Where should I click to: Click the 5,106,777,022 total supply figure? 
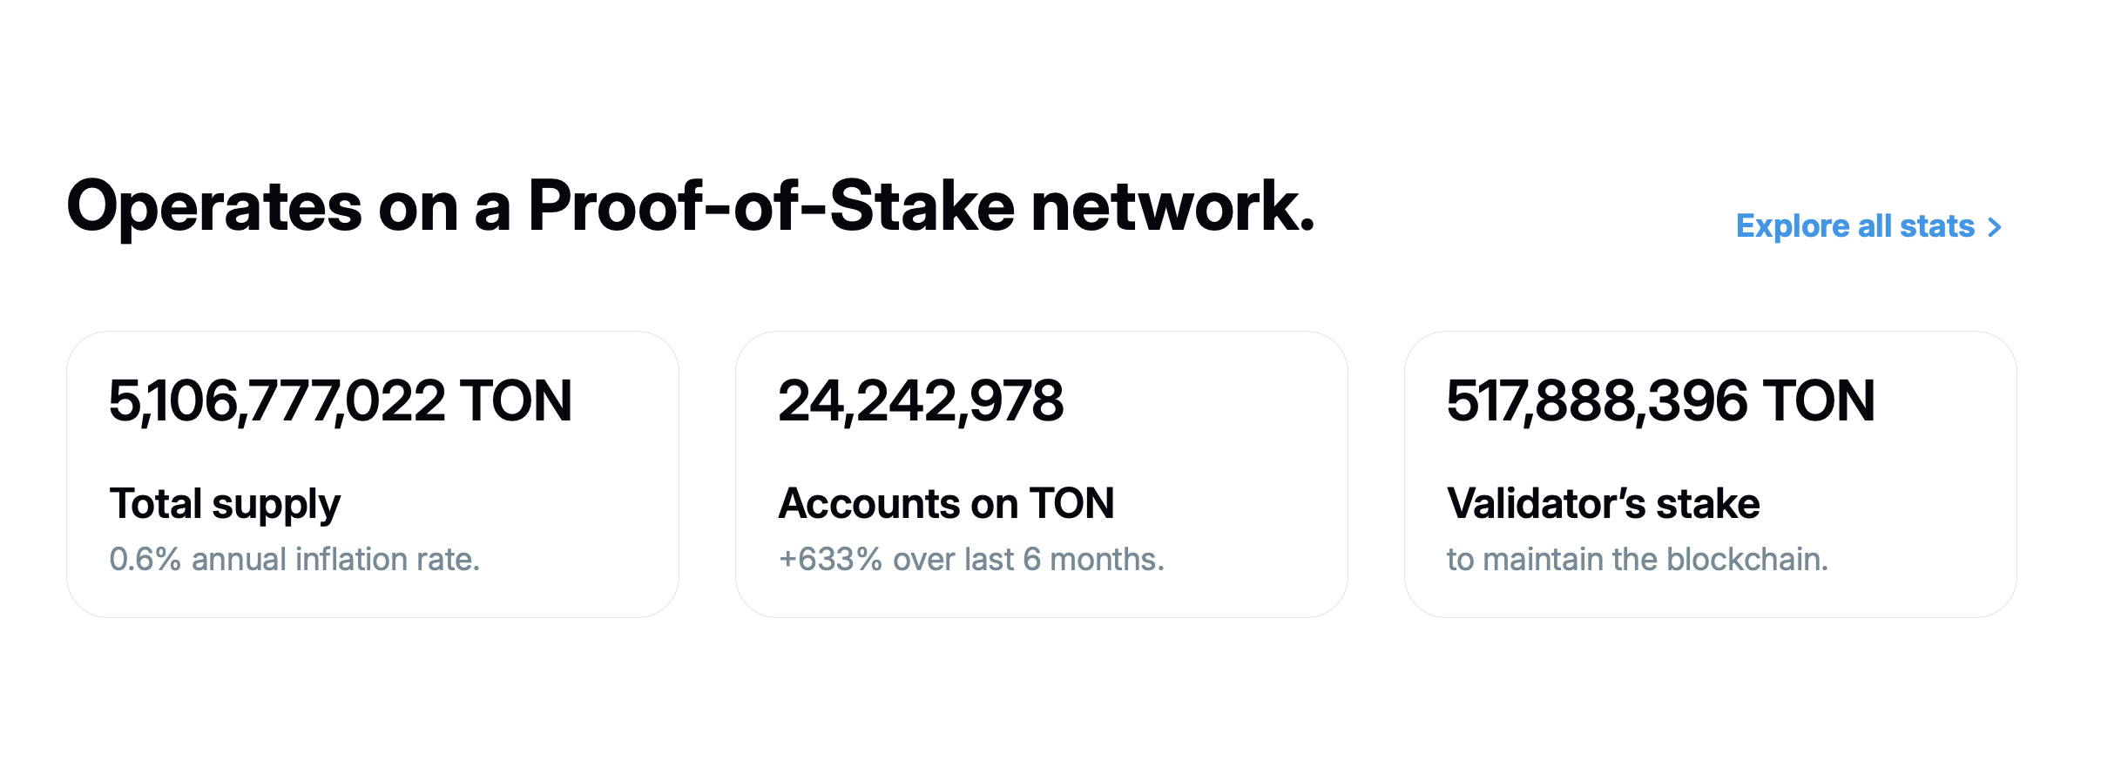coord(277,401)
